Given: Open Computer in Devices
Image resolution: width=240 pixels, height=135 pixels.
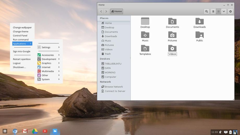Looking at the screenshot, I should 114,77.
